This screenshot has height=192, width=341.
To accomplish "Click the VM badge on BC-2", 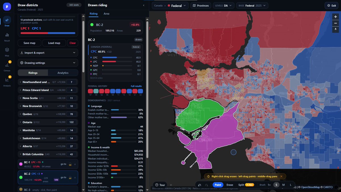I will tap(56, 180).
